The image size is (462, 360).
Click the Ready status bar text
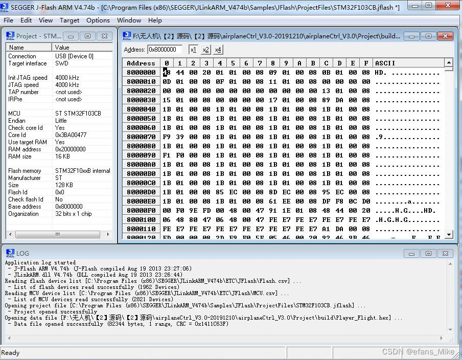[10, 353]
